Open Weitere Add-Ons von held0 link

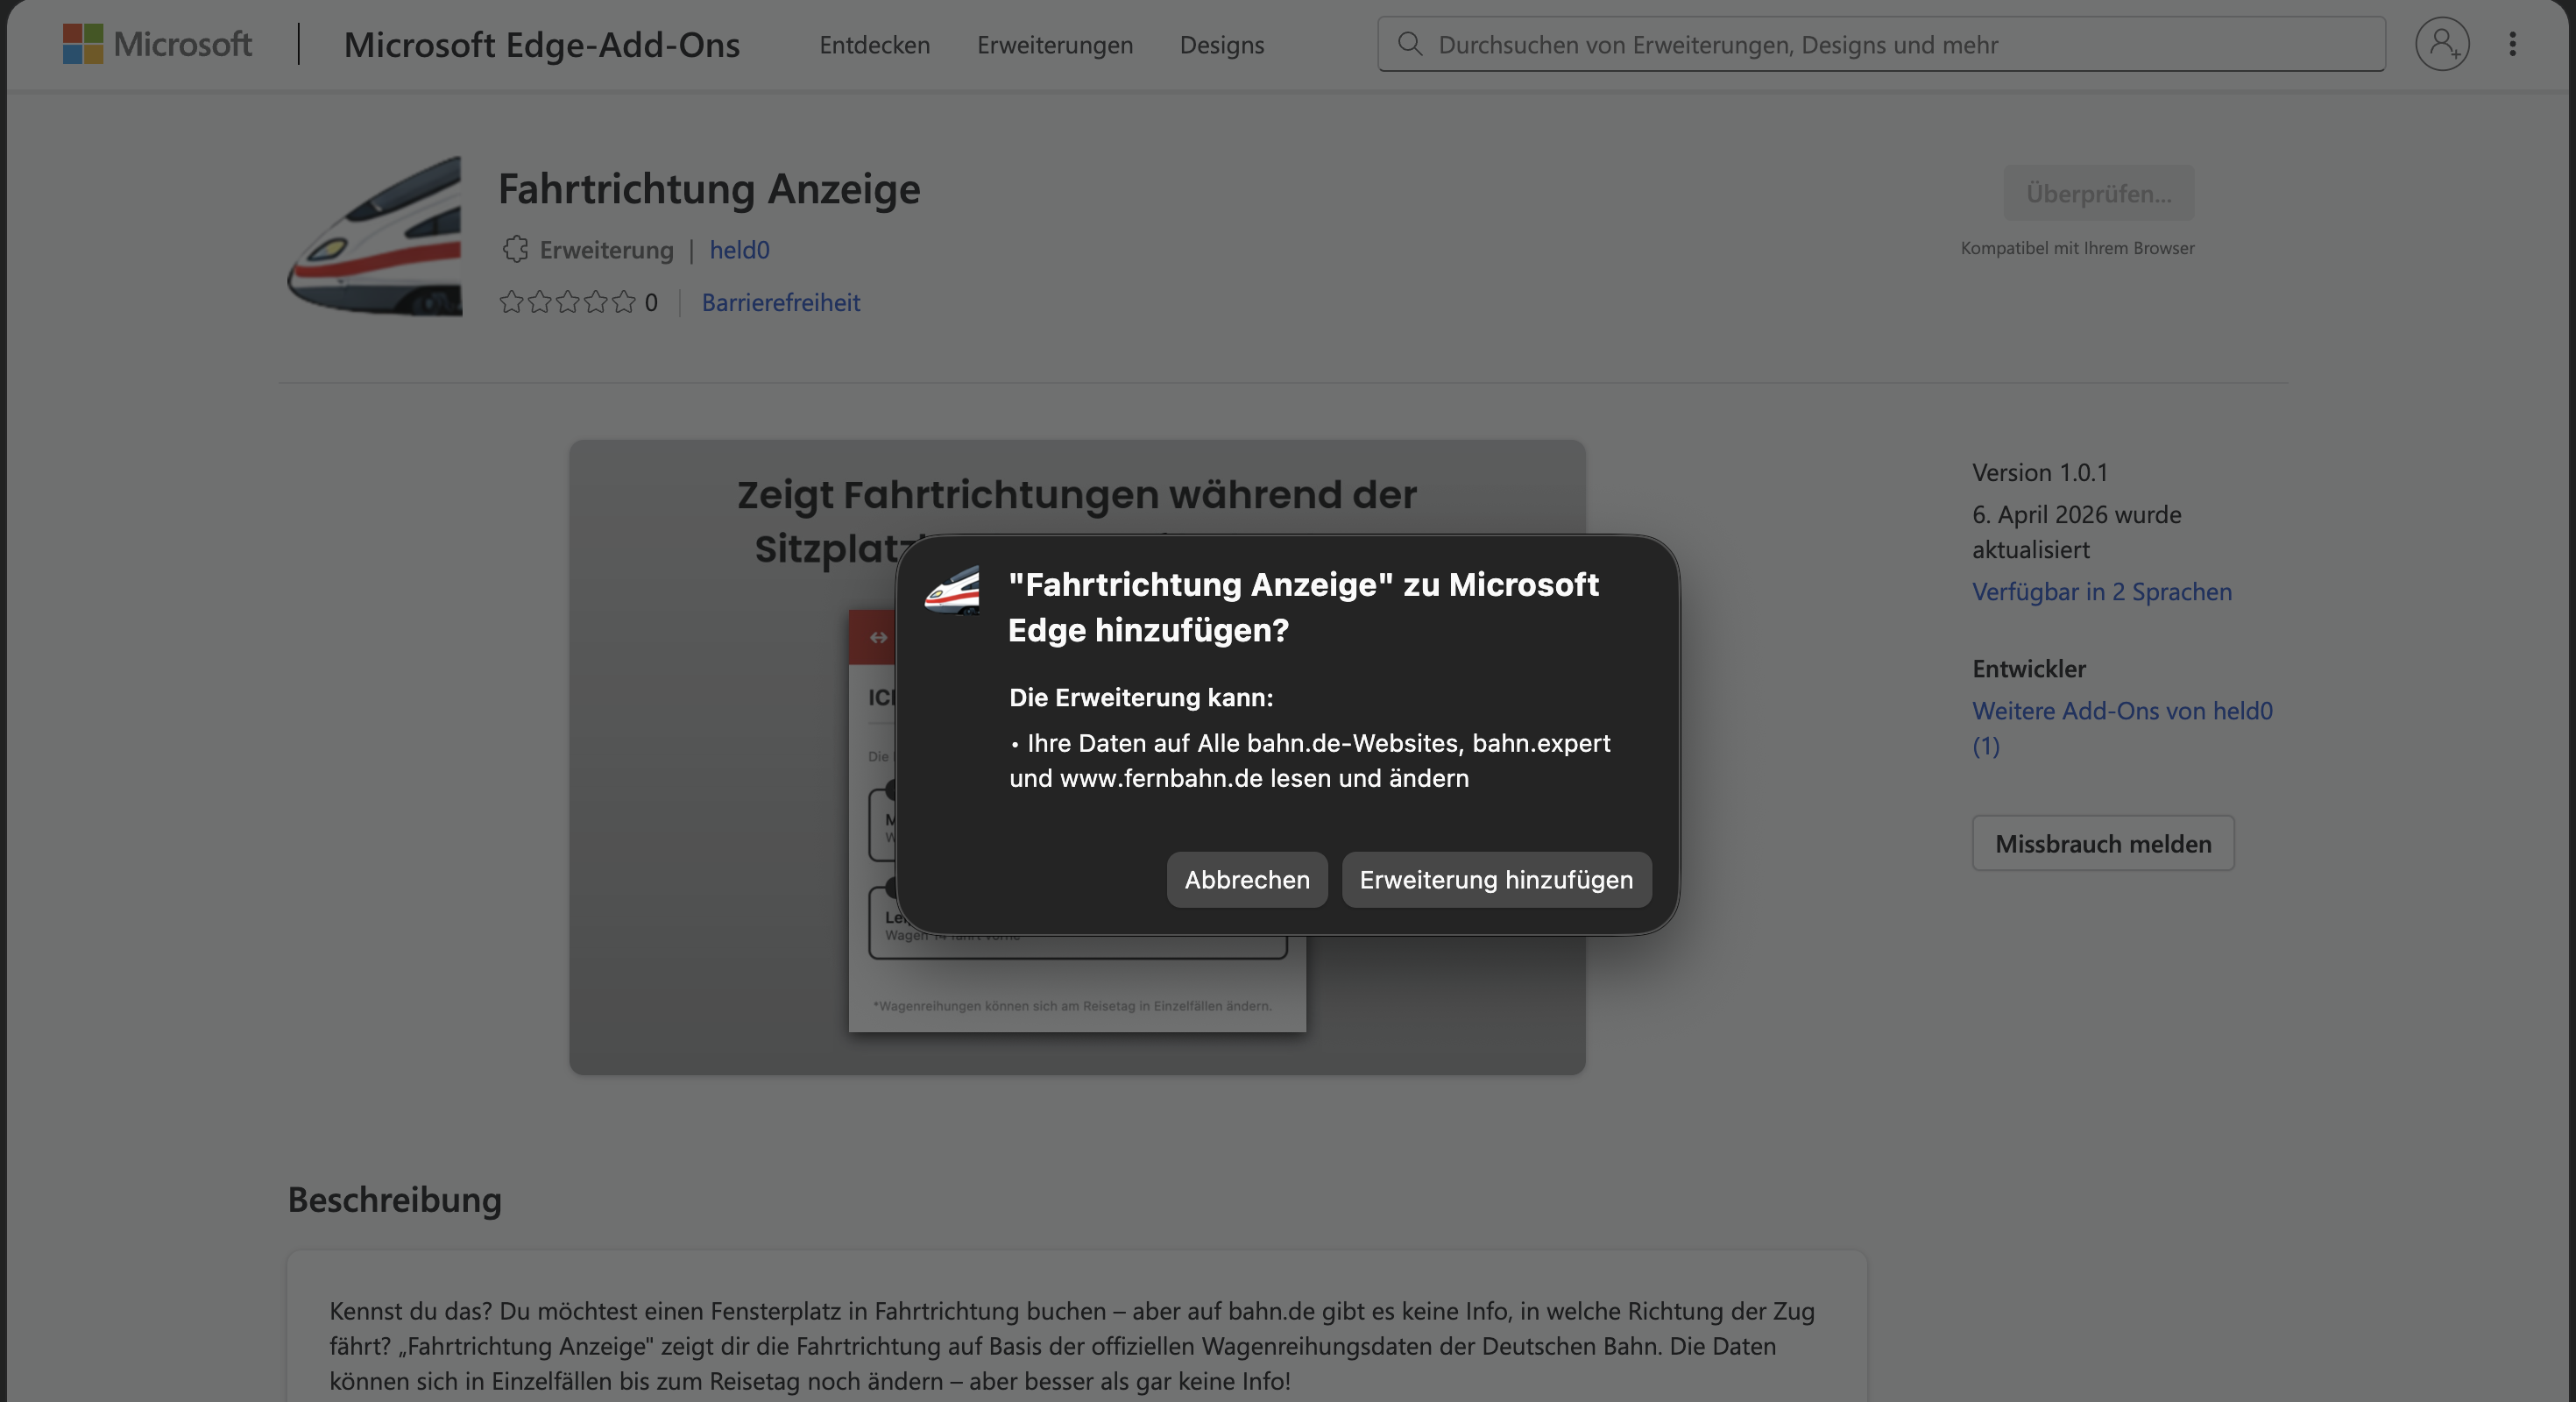pos(2122,728)
